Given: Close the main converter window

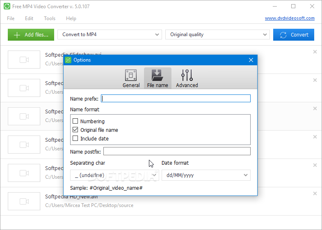Looking at the screenshot, I should (x=312, y=7).
